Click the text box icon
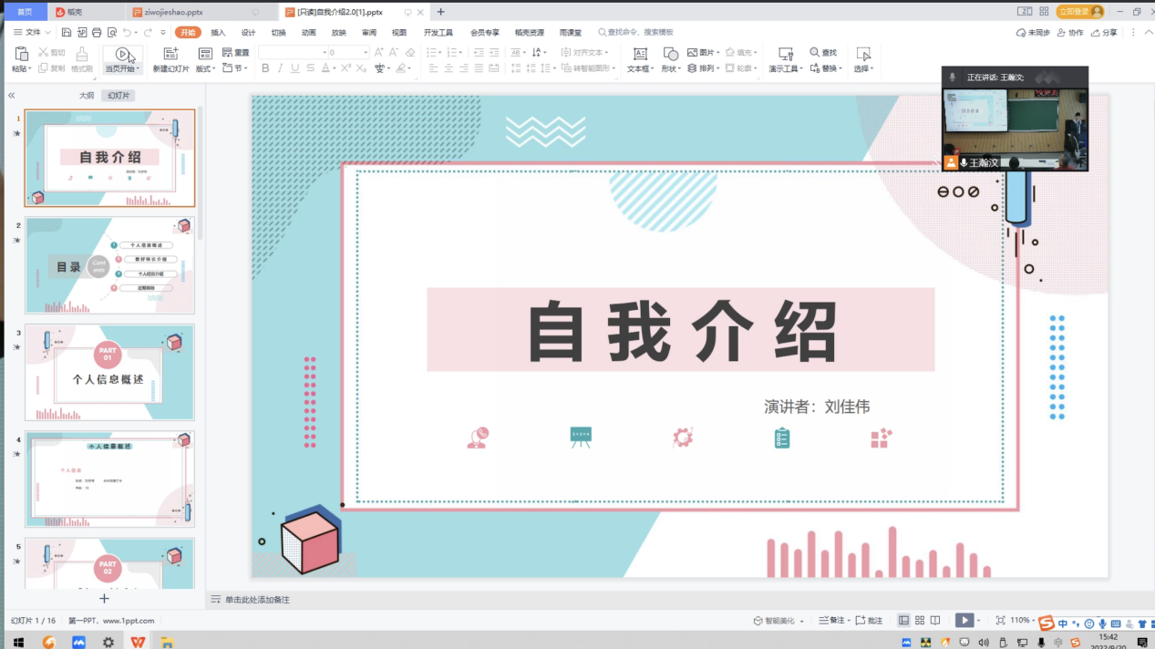This screenshot has width=1155, height=649. click(640, 54)
